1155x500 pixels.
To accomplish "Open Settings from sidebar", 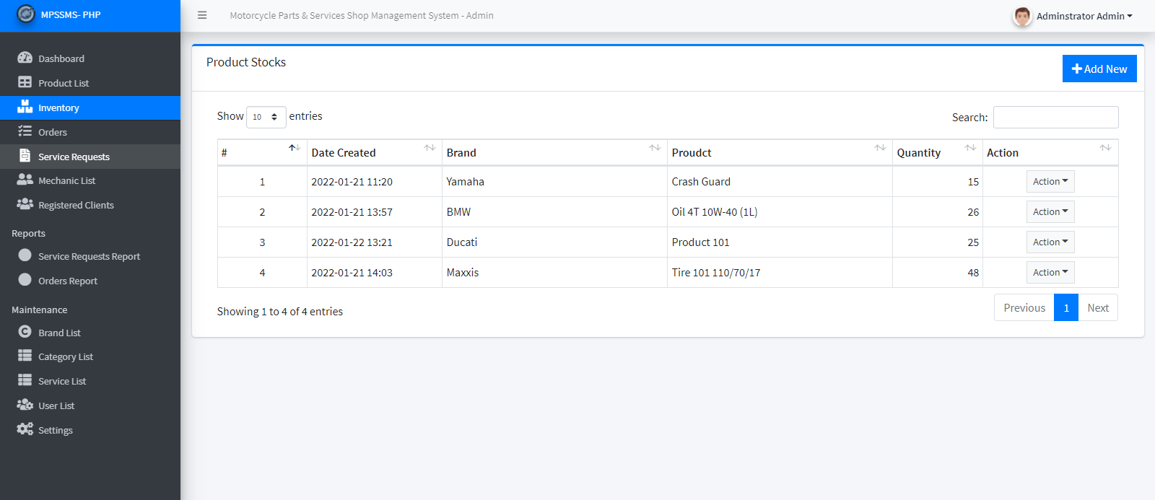I will click(90, 430).
